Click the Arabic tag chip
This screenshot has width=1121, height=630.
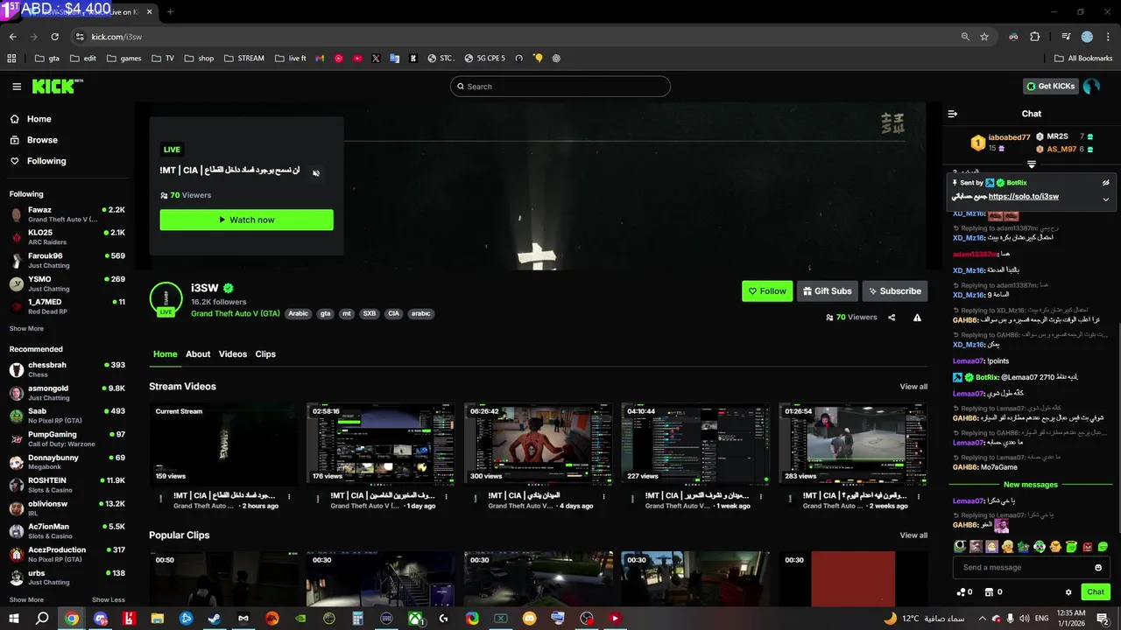point(299,313)
